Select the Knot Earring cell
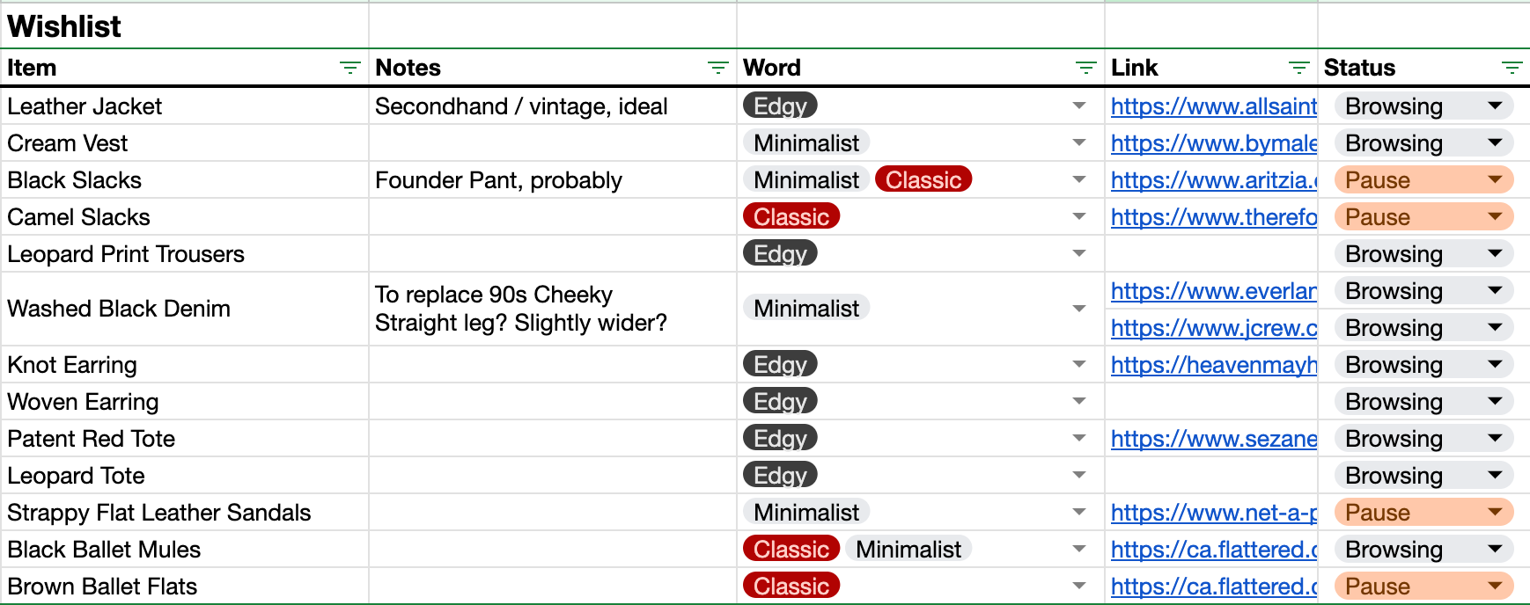This screenshot has width=1530, height=605. pos(184,365)
